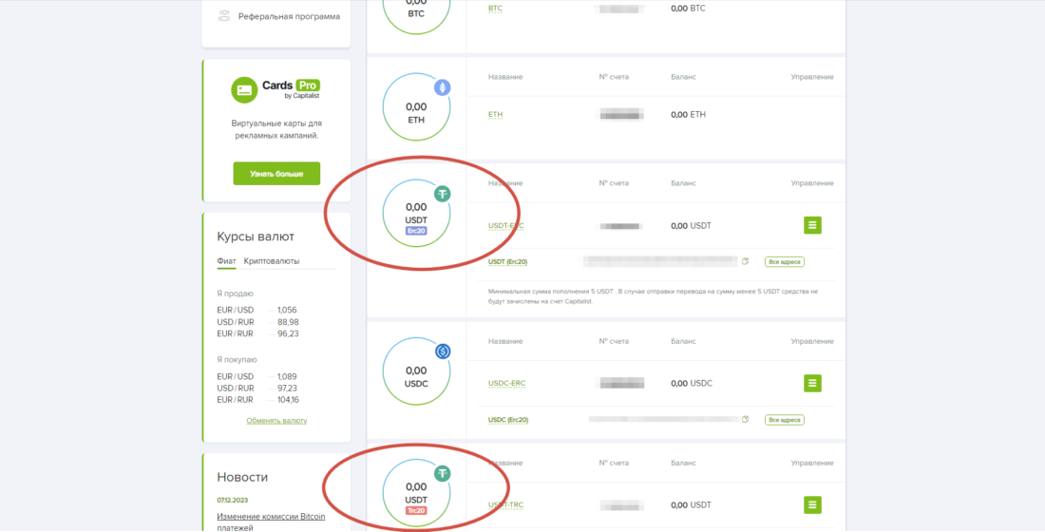Click the buying USD/RUR rate 97,23
Screen dimensions: 1045x532
[288, 388]
